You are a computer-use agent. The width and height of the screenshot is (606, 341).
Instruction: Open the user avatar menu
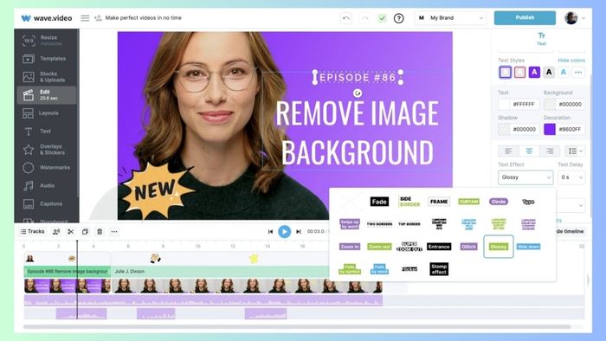(x=571, y=18)
